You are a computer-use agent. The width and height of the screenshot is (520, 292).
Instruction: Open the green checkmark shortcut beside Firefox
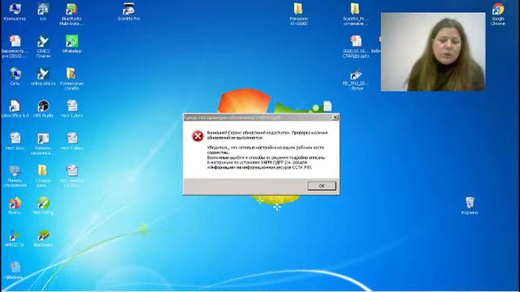tap(43, 206)
